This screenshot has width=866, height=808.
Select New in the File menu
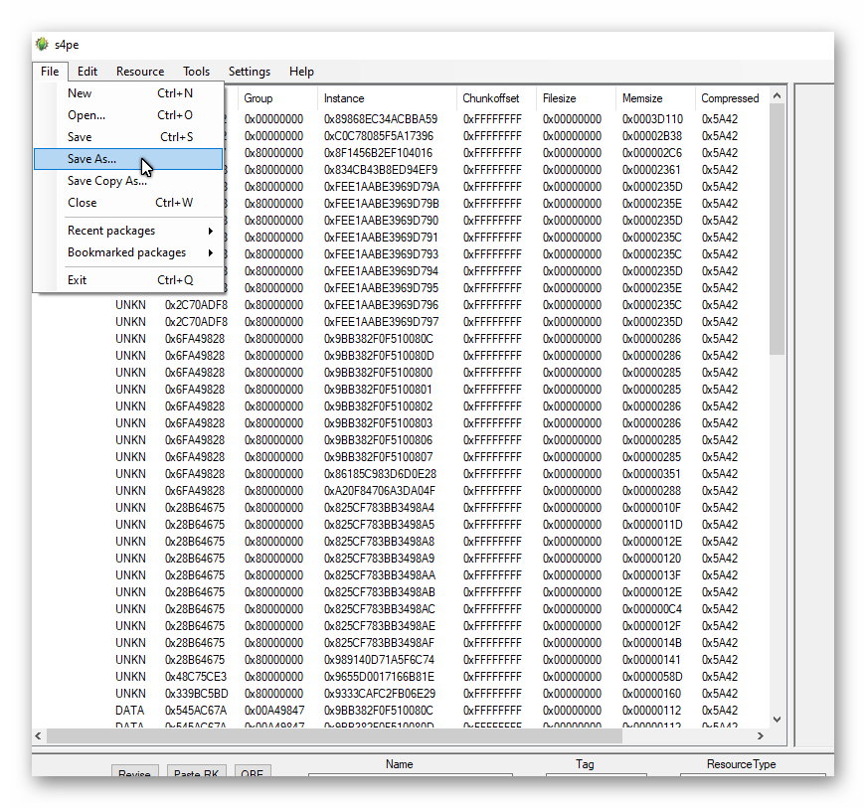(80, 93)
